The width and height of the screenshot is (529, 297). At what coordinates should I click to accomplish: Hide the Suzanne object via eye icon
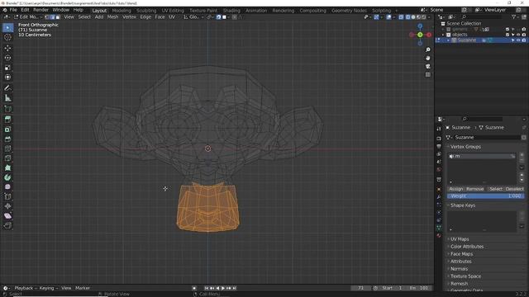coord(518,40)
